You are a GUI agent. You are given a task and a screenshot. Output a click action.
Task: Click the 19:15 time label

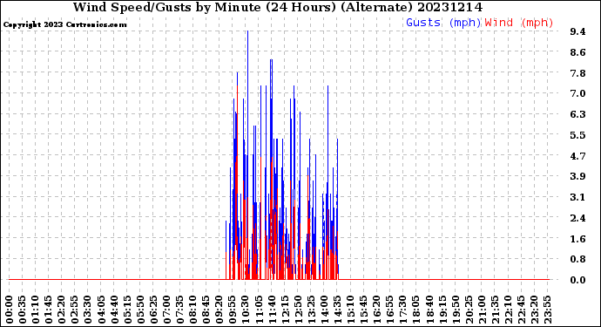[x=442, y=310]
